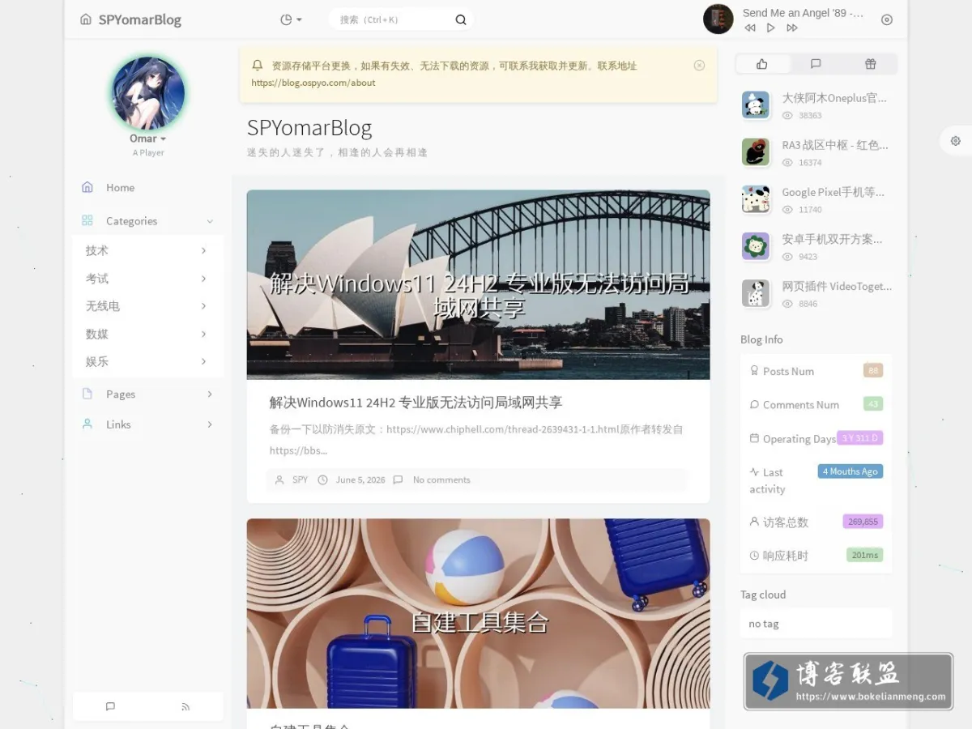Viewport: 972px width, 729px height.
Task: Click the RSS feed icon
Action: pos(185,706)
